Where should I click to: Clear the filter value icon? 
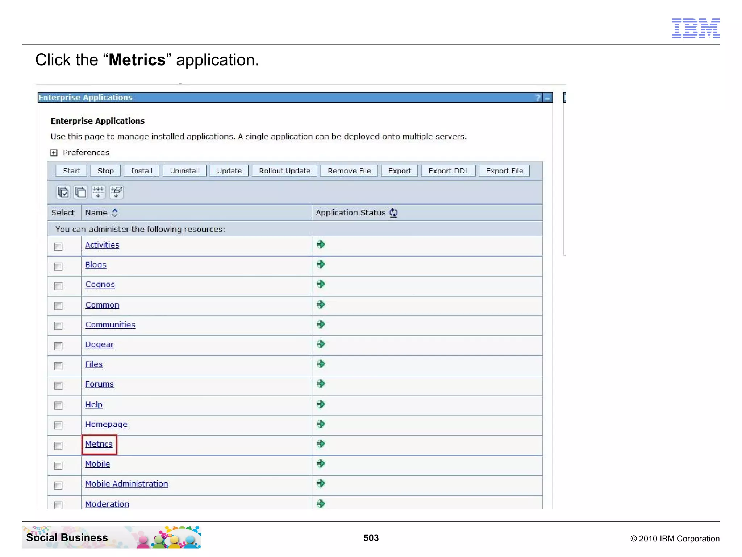pos(116,192)
